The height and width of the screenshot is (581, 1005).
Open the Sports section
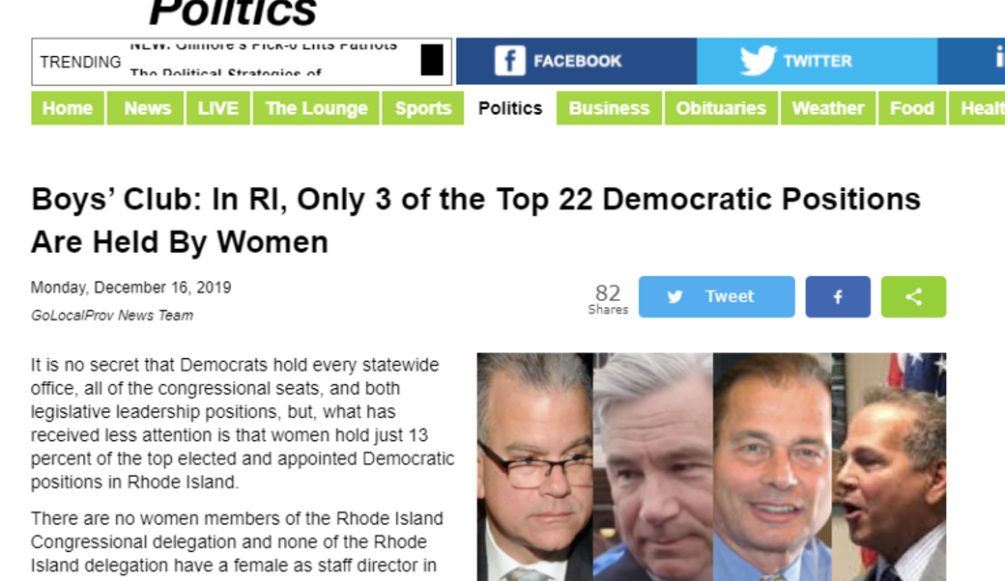(x=423, y=108)
